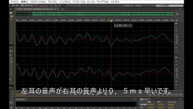The height and width of the screenshot is (109, 193).
Task: Stop playback
Action: pos(71,94)
